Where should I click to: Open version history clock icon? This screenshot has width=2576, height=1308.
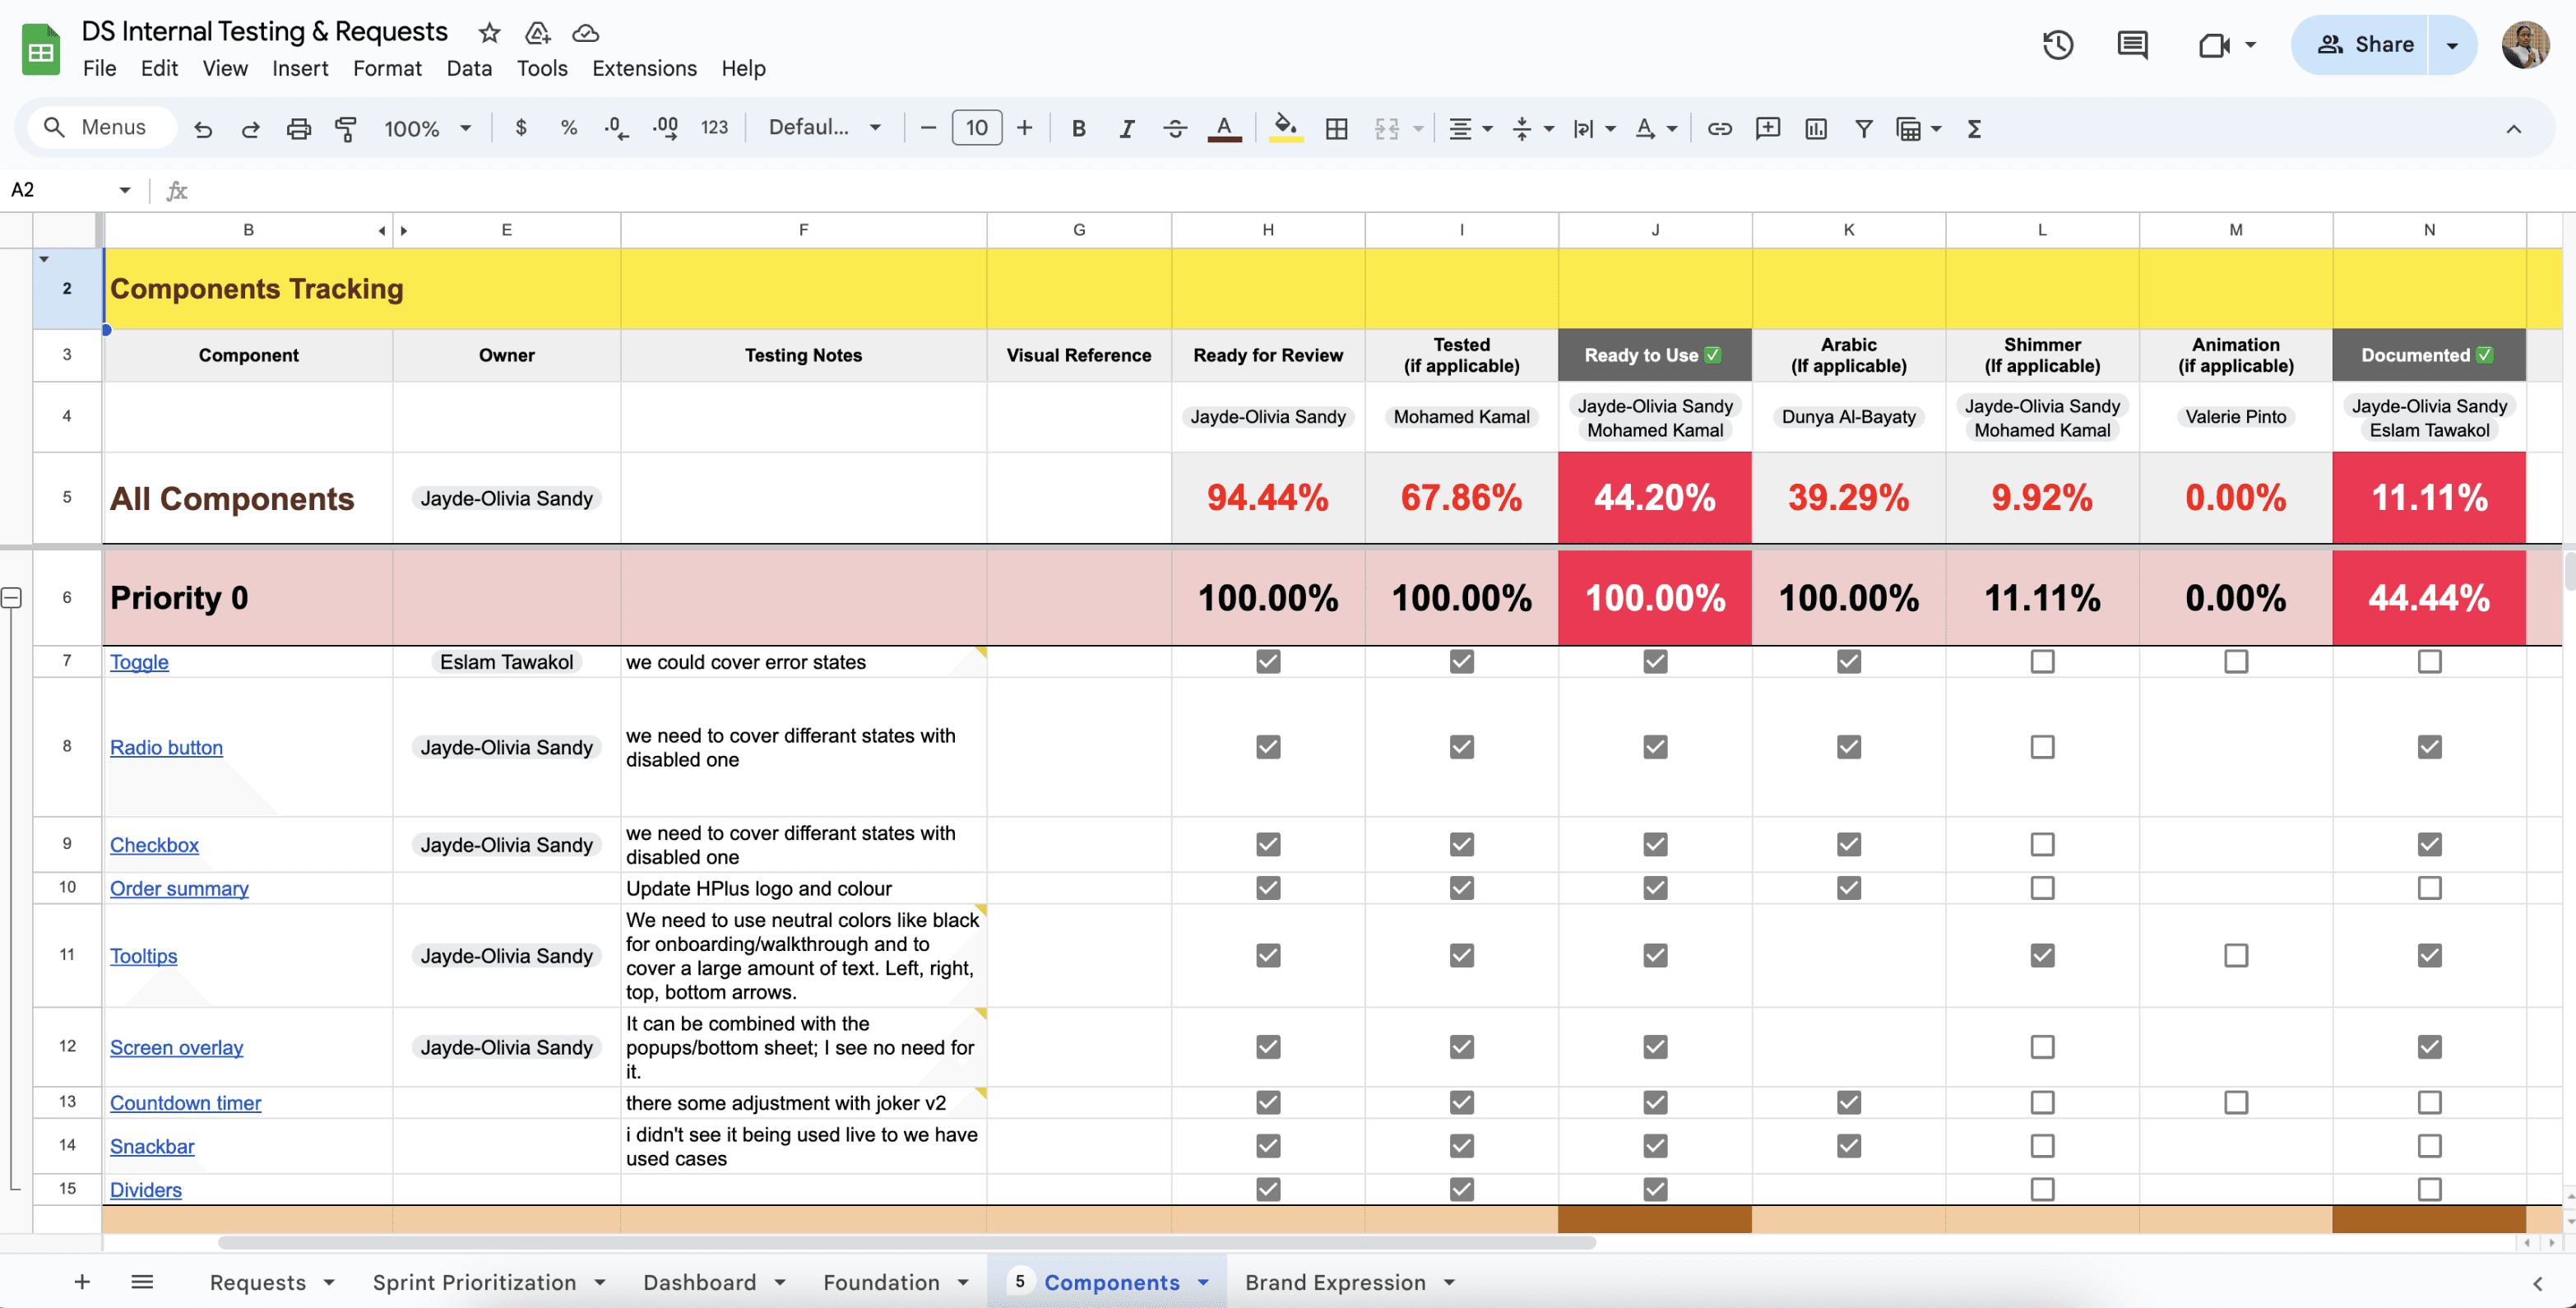point(2057,45)
